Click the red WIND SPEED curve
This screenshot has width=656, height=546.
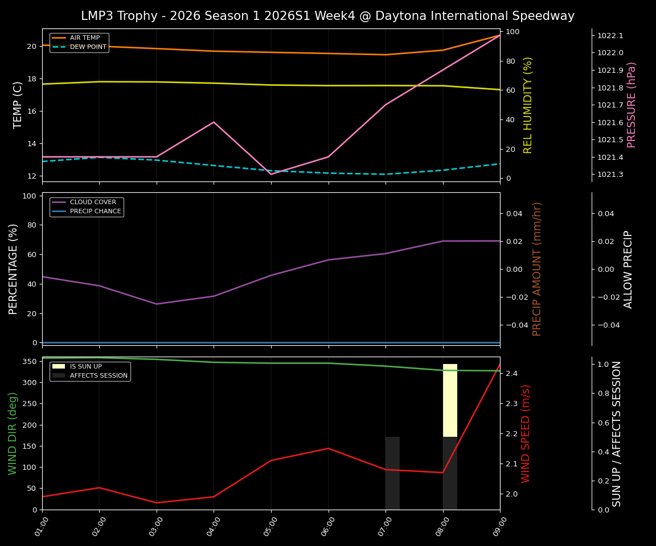327,449
